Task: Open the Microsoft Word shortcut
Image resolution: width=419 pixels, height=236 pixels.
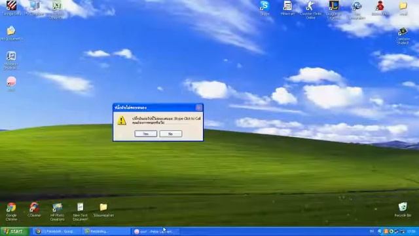Action: tap(11, 60)
